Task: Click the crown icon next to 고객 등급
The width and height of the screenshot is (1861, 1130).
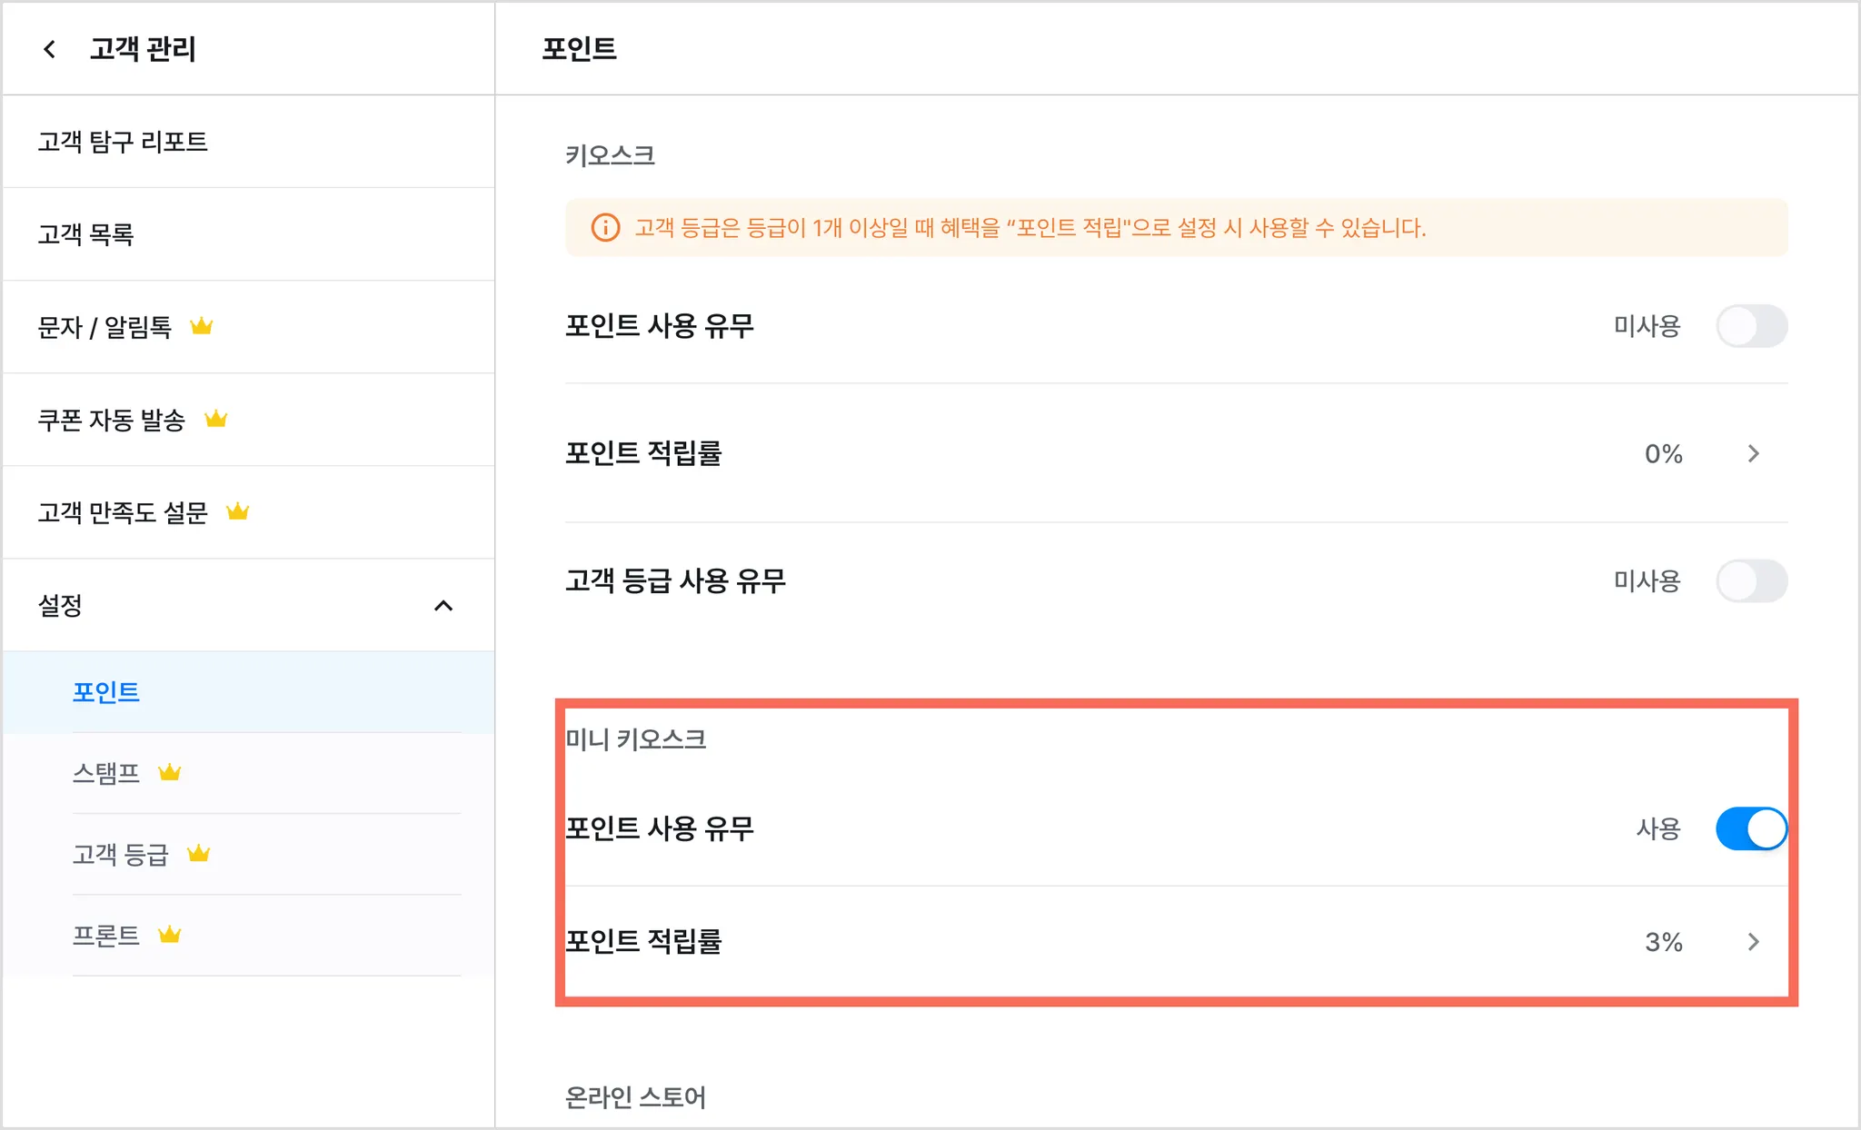Action: (x=198, y=854)
